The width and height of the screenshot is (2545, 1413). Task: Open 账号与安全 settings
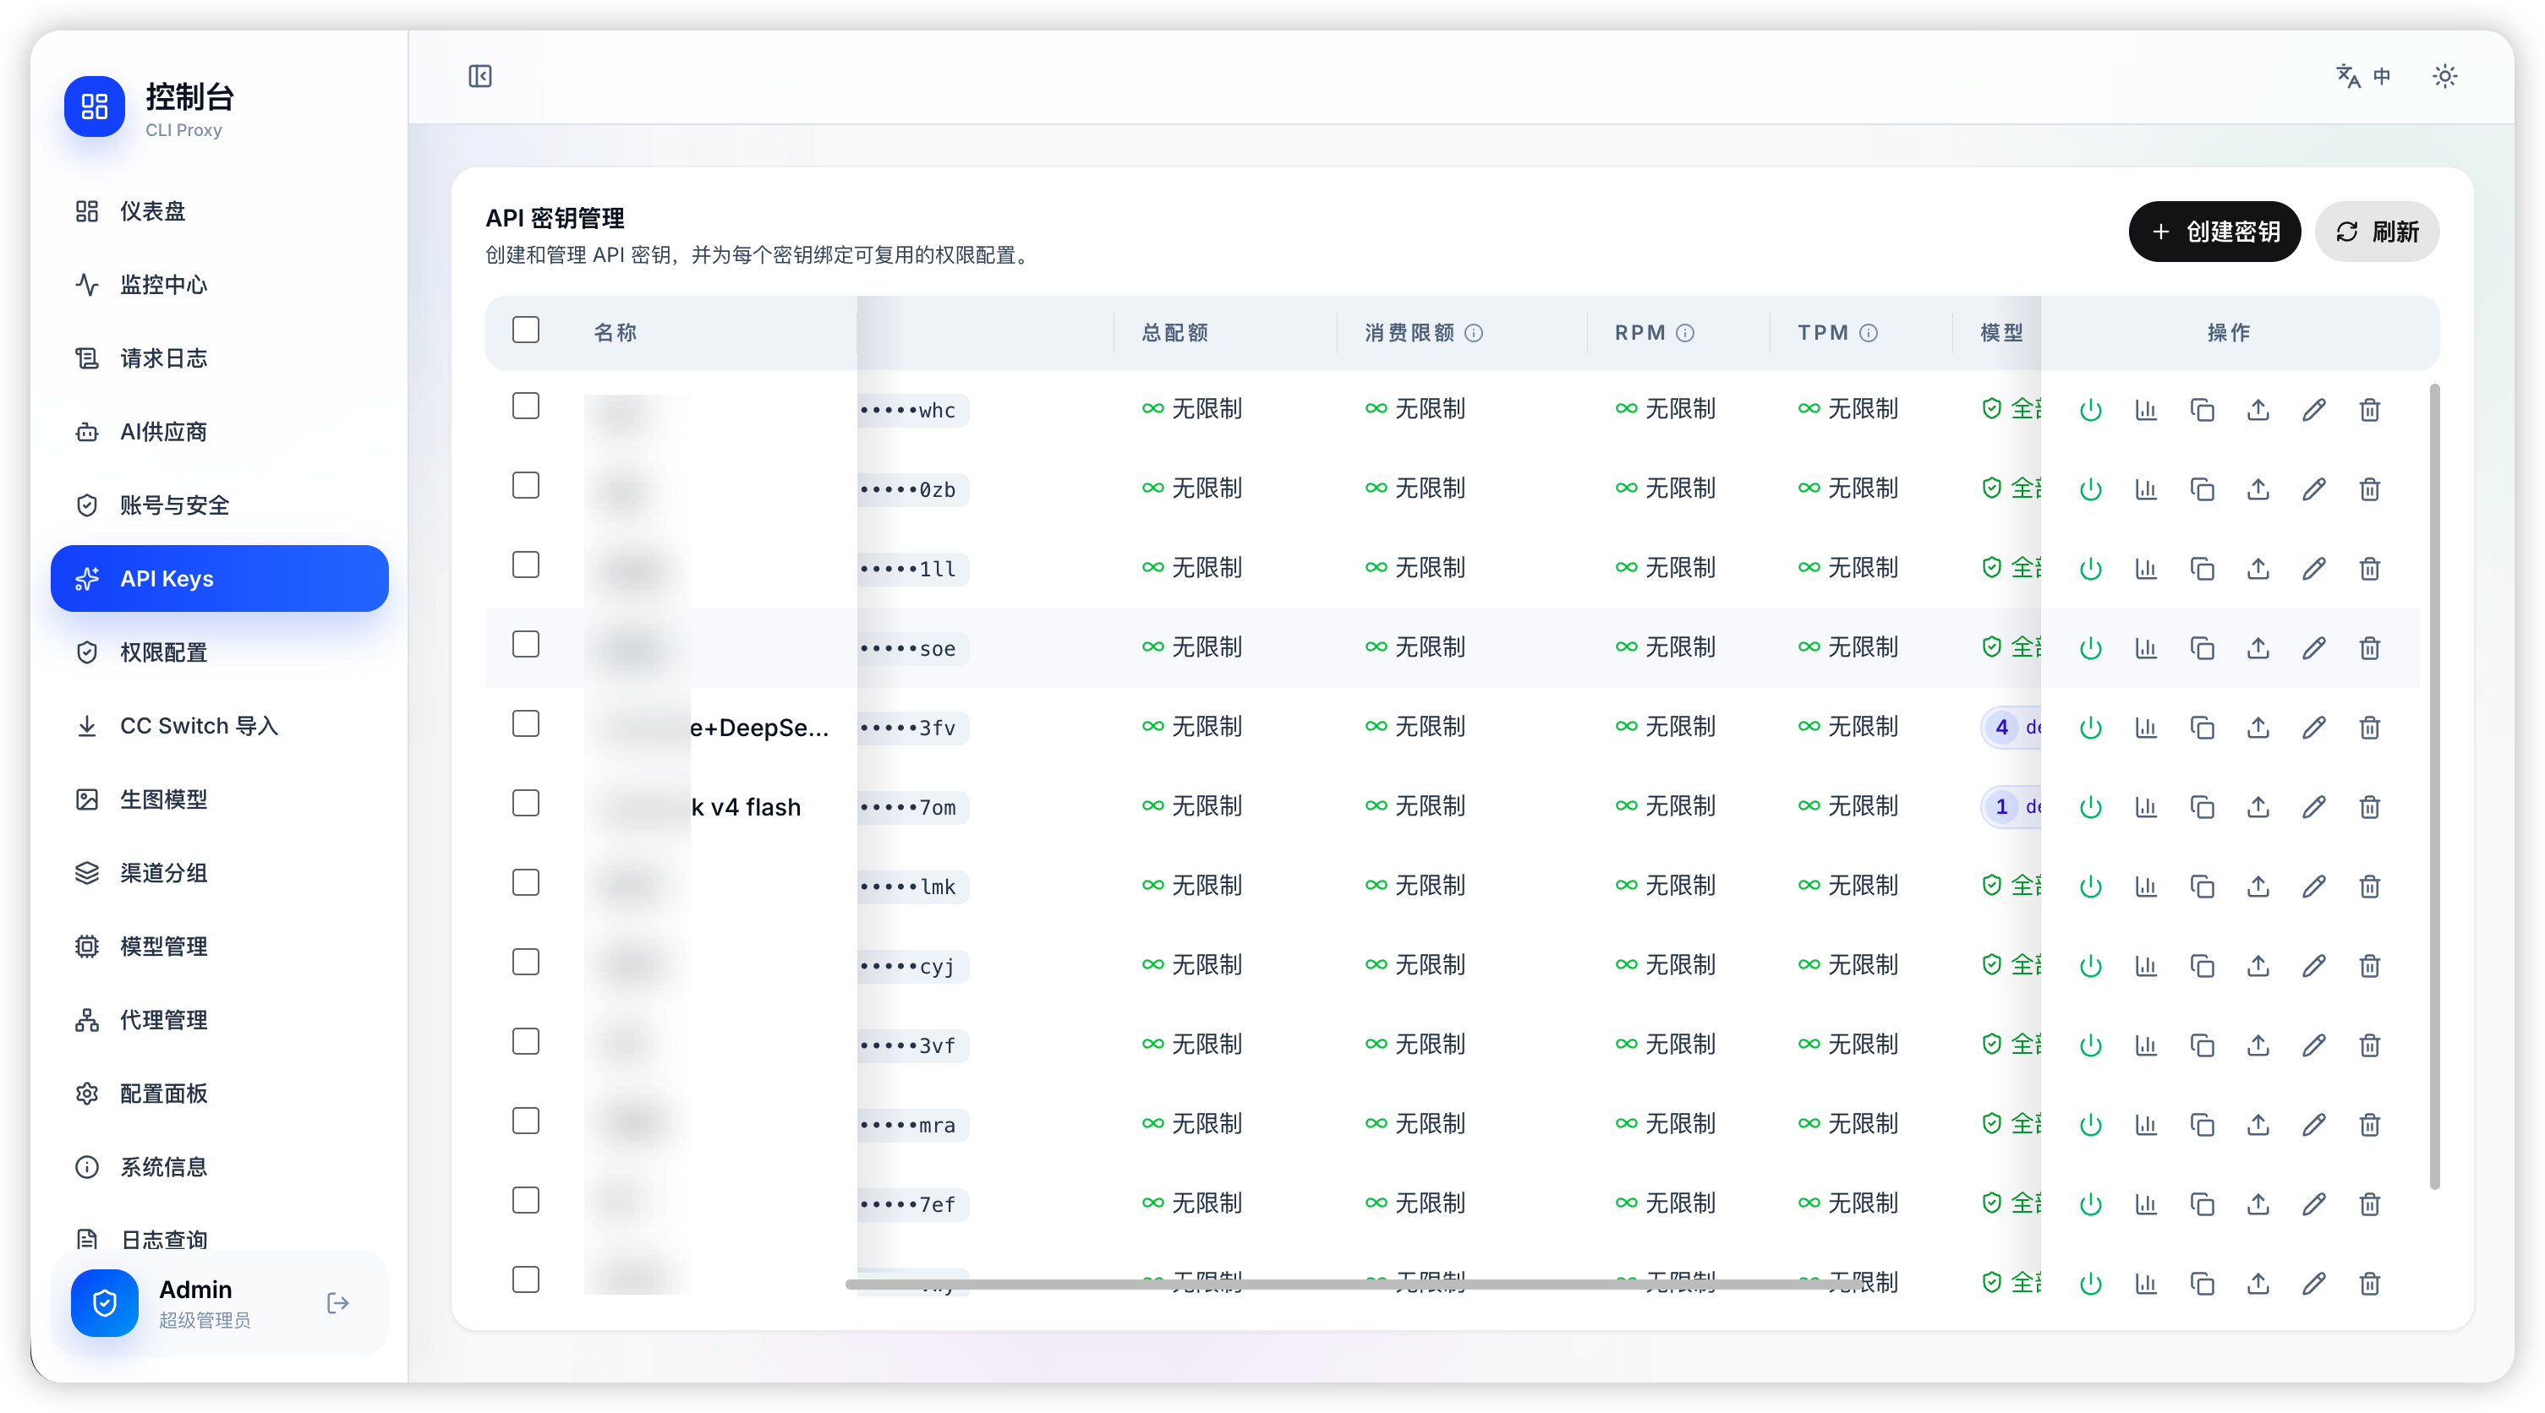[x=219, y=505]
